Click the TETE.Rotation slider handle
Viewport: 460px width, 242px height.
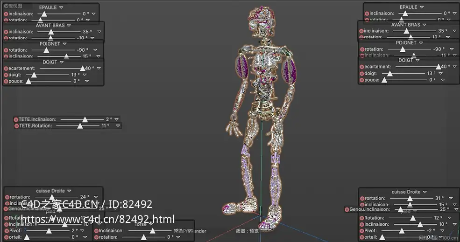click(80, 126)
